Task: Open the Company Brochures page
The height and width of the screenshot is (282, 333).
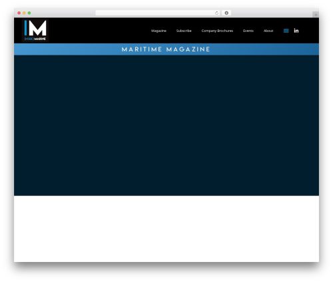Action: [x=217, y=31]
